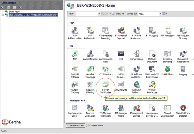Open IIS Authentication feature

coord(90,55)
